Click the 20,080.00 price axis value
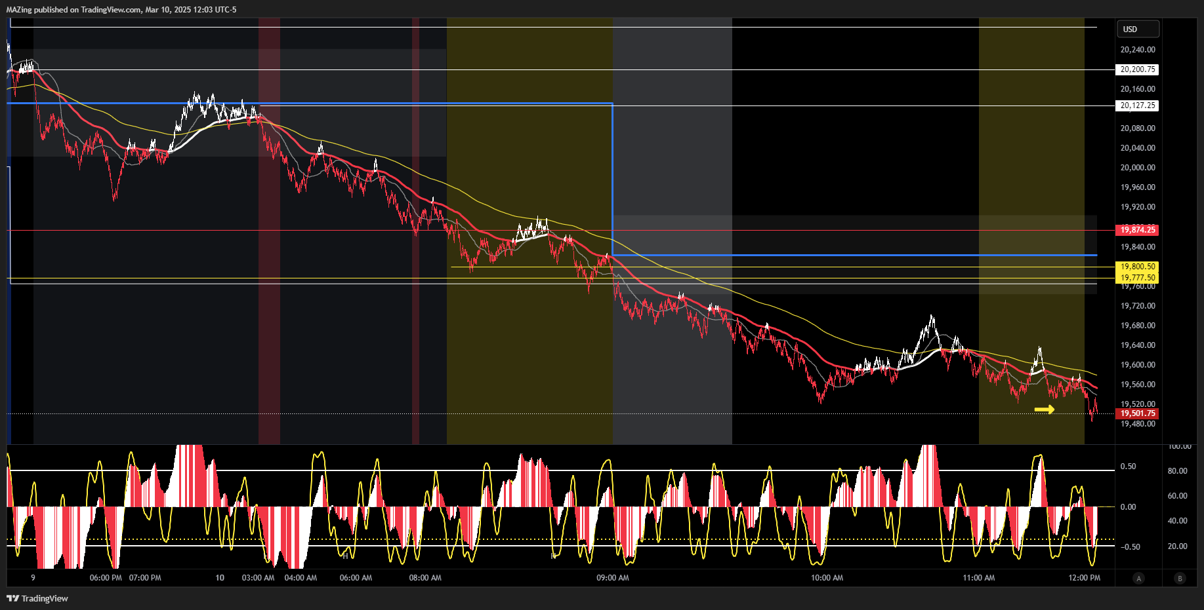The image size is (1204, 610). pos(1138,128)
